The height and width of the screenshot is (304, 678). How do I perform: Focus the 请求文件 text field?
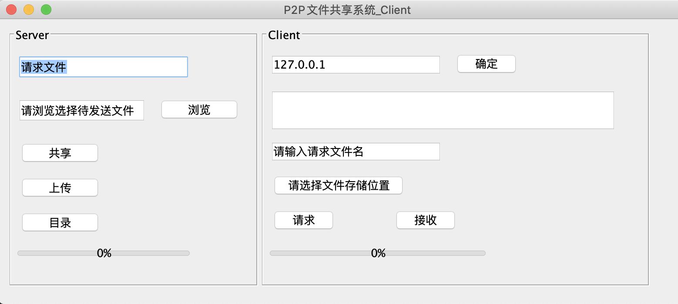pos(104,67)
